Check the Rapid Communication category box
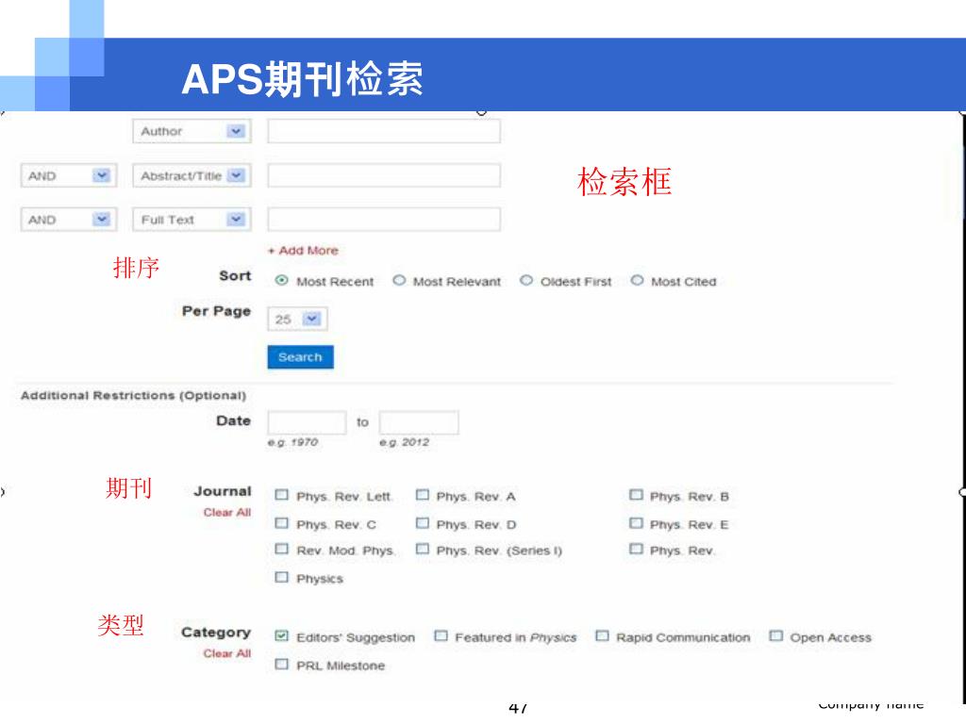This screenshot has width=966, height=724. [x=602, y=636]
